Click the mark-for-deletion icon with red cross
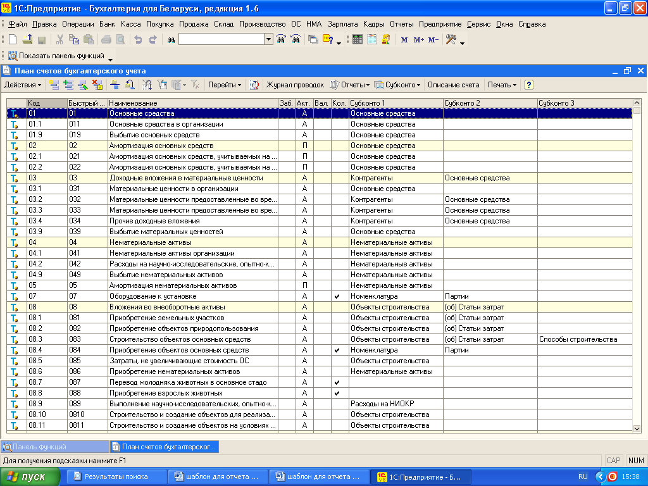 click(x=97, y=85)
